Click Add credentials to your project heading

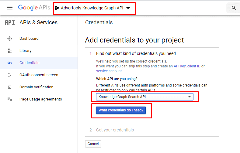134,40
